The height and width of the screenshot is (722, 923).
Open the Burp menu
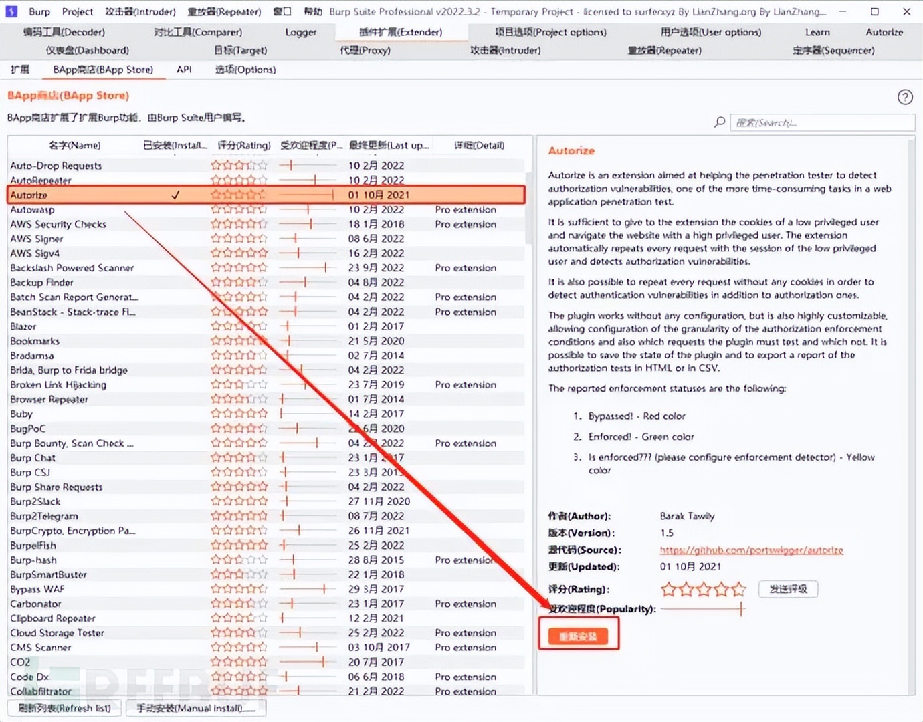(x=39, y=11)
